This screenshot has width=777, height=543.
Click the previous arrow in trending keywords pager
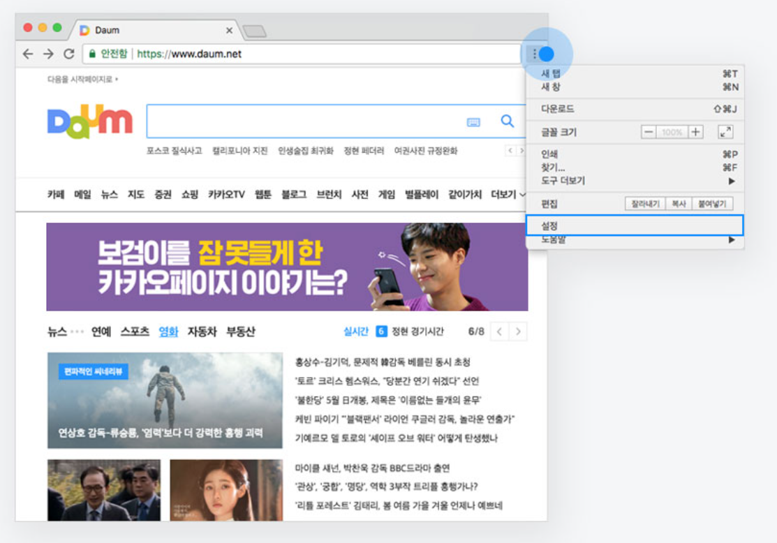pos(510,150)
